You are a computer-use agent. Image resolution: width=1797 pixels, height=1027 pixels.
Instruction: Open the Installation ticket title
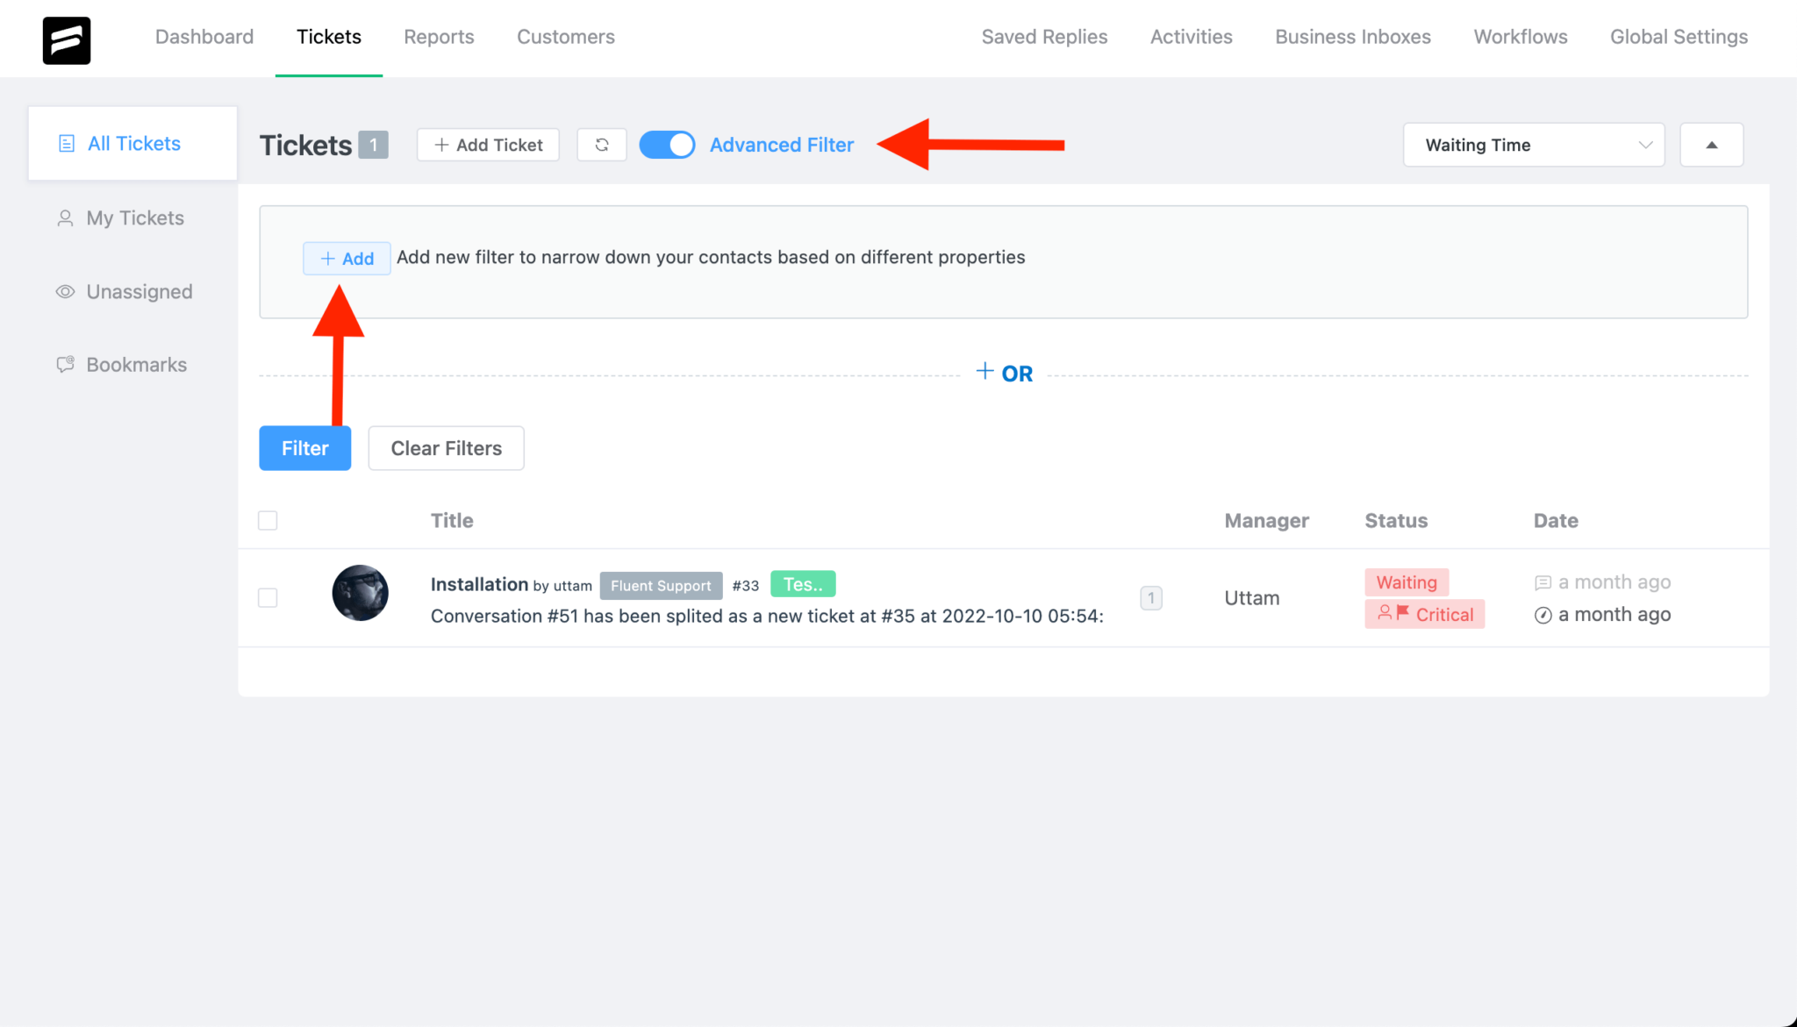tap(479, 584)
